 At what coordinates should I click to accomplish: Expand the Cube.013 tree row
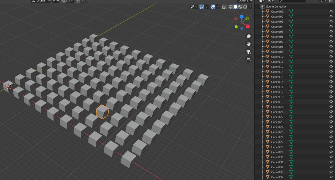pos(263,72)
